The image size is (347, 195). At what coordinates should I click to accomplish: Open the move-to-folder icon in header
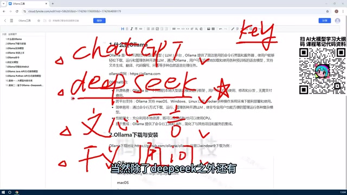point(45,21)
